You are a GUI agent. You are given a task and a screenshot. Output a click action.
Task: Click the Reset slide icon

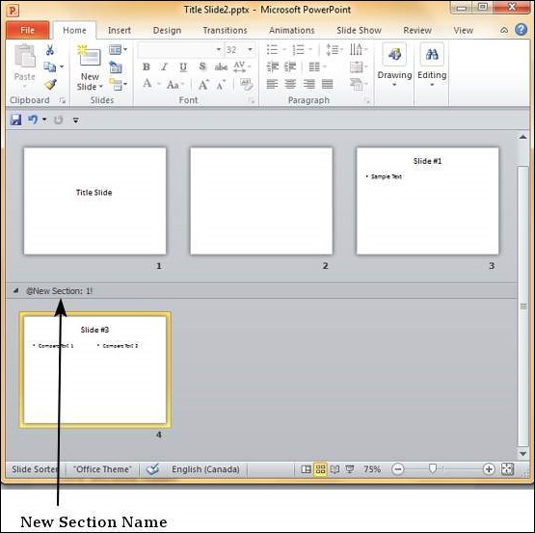pyautogui.click(x=116, y=67)
